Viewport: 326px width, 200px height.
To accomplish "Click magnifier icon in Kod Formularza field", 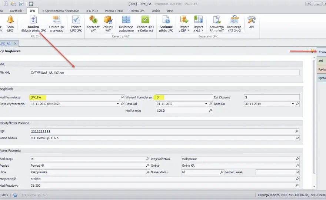I will 122,97.
